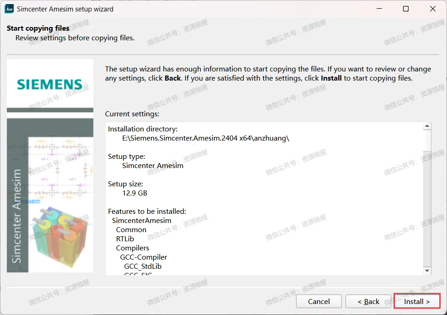
Task: Click 'Simcenter Amesim' under Setup type
Action: click(152, 165)
